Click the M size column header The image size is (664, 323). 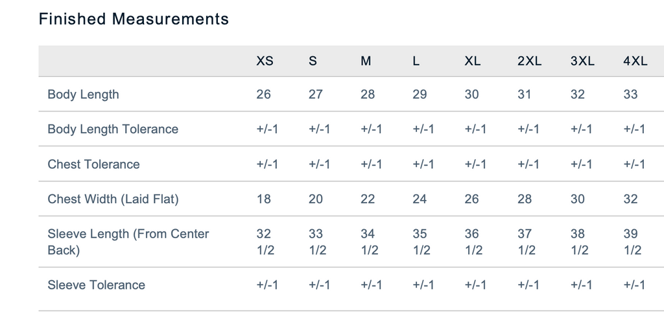pos(366,61)
